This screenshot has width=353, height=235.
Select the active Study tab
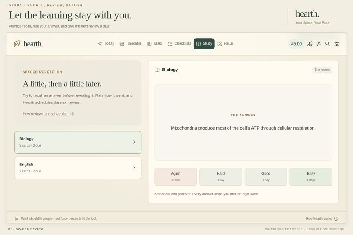(x=204, y=44)
